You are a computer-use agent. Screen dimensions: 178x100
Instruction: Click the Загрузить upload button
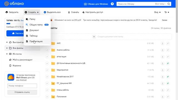[x=12, y=12]
